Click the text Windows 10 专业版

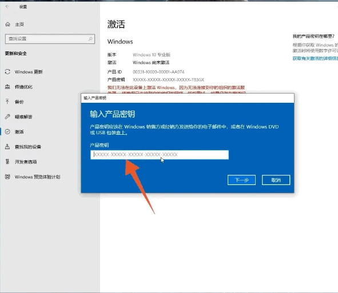[x=152, y=55]
